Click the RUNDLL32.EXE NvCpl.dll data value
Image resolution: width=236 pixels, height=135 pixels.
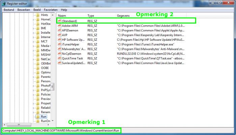click(151, 54)
